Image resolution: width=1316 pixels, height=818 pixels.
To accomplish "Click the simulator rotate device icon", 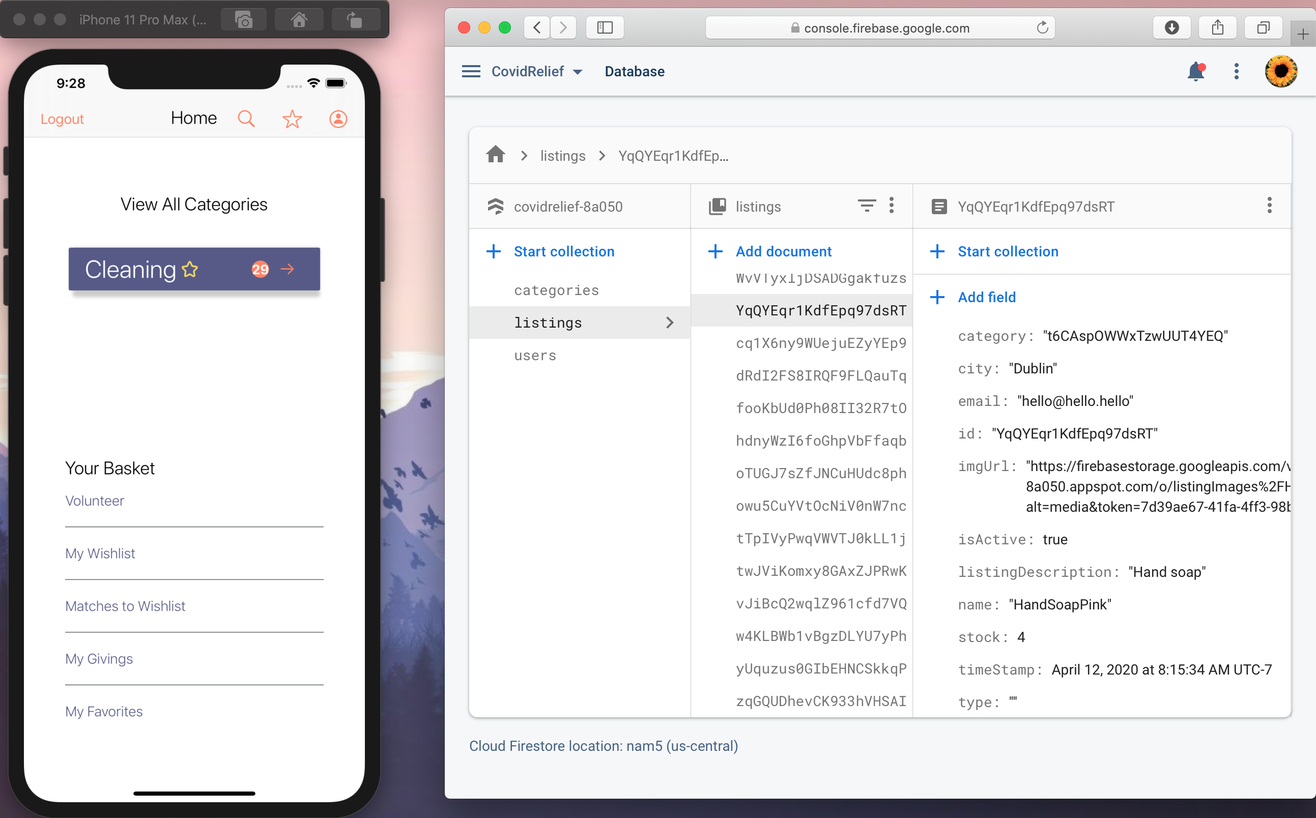I will click(355, 20).
